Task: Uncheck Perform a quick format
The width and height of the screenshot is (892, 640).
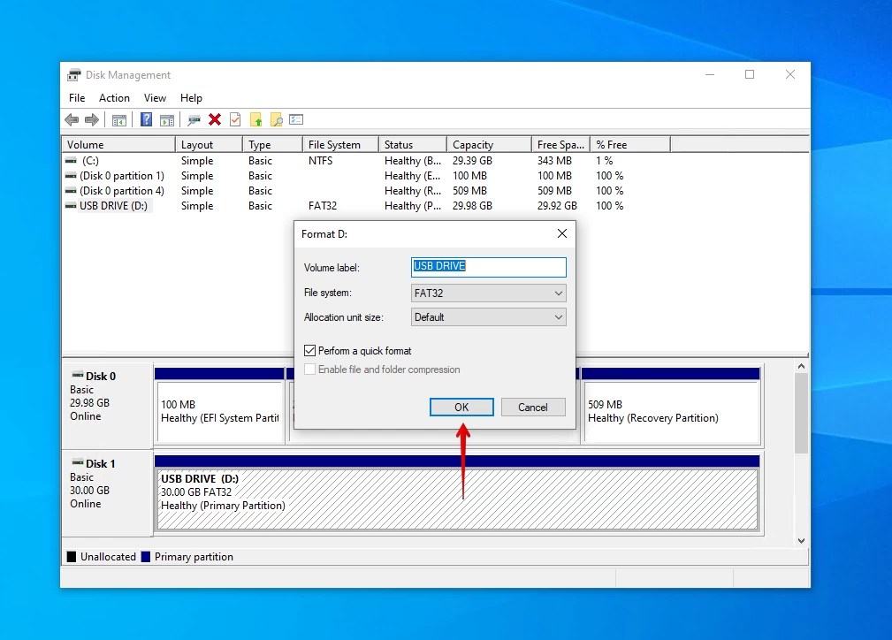Action: coord(310,350)
